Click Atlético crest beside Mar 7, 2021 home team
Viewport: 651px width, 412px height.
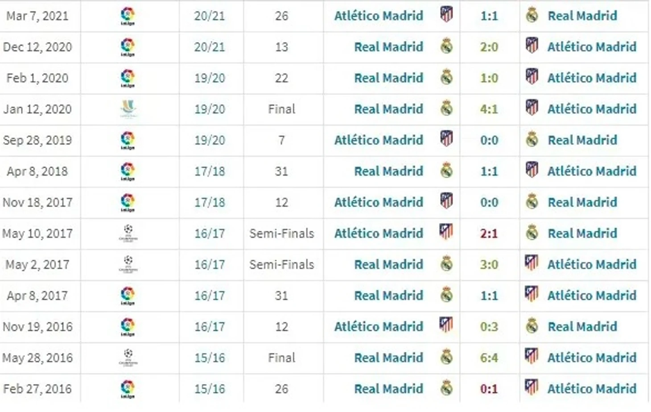pos(446,15)
